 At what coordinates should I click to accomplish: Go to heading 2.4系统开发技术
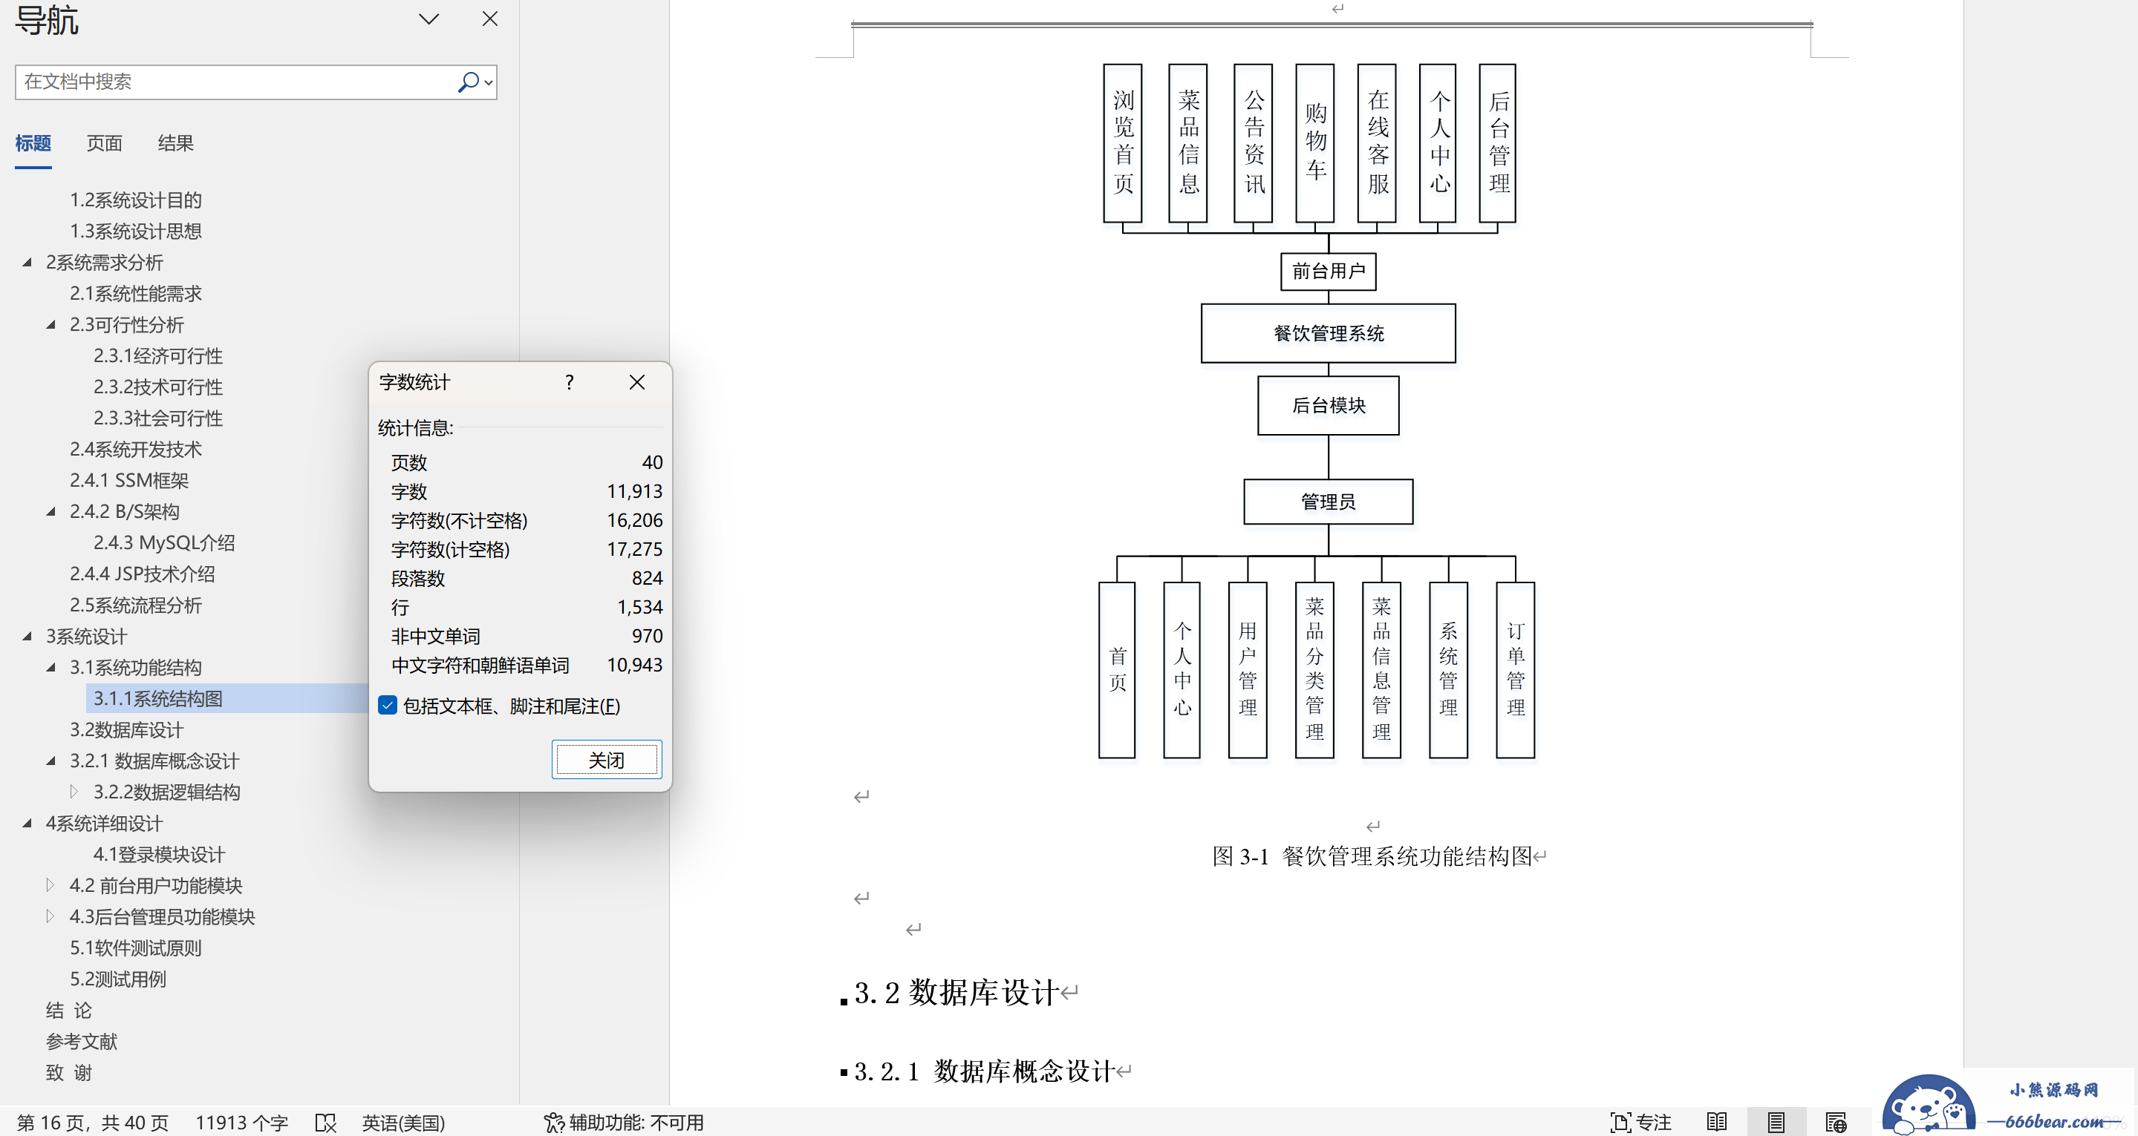click(136, 450)
